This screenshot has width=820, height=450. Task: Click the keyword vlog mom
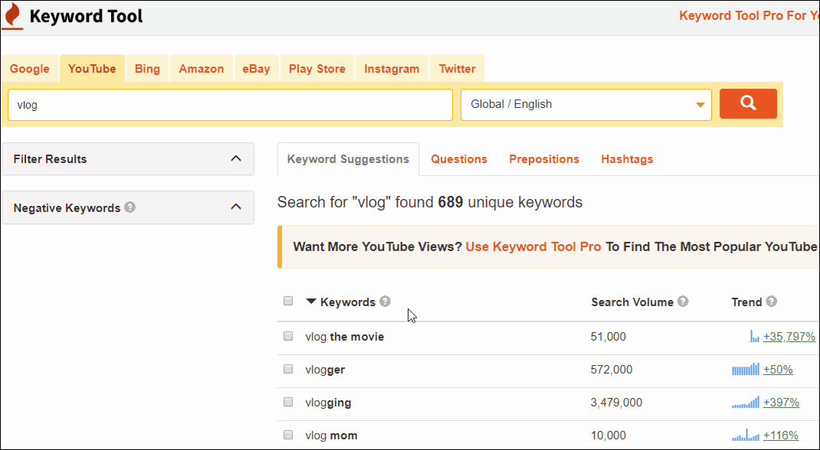(332, 435)
